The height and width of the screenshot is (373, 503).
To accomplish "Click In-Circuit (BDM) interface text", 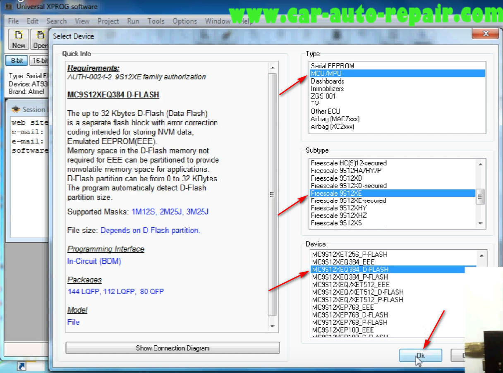I will tap(94, 261).
